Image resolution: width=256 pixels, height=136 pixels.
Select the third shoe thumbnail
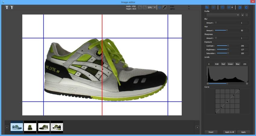tap(43, 127)
